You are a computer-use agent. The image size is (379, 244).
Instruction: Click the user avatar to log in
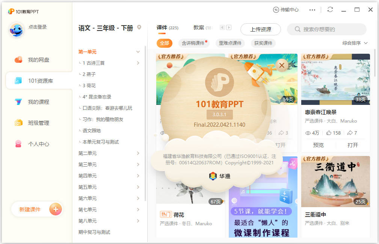point(17,30)
